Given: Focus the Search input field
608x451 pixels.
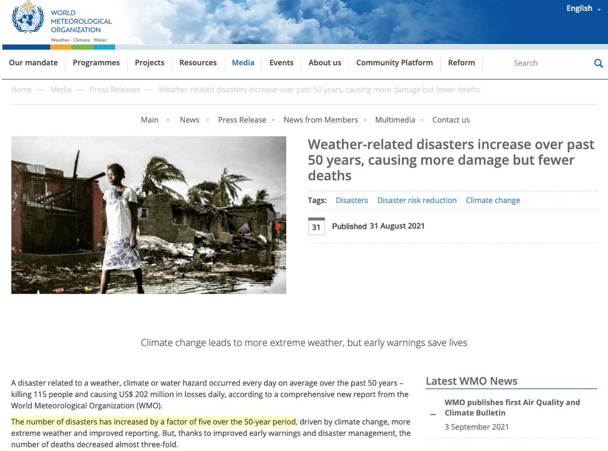Looking at the screenshot, I should pyautogui.click(x=550, y=63).
